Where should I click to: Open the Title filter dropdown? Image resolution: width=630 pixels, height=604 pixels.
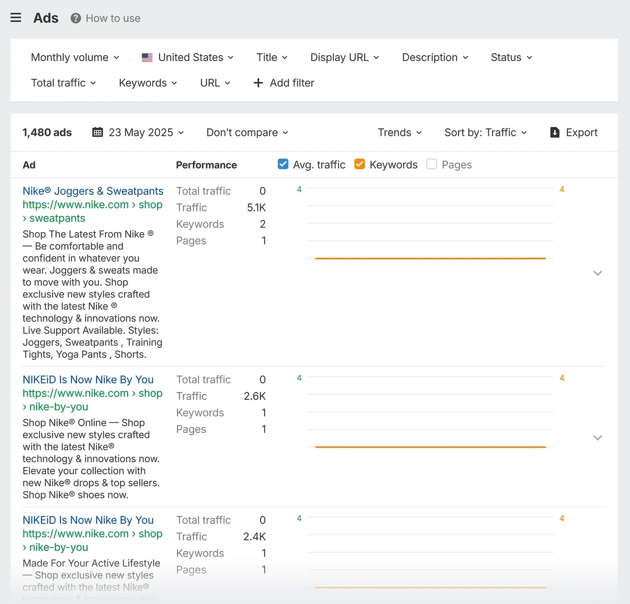point(272,57)
